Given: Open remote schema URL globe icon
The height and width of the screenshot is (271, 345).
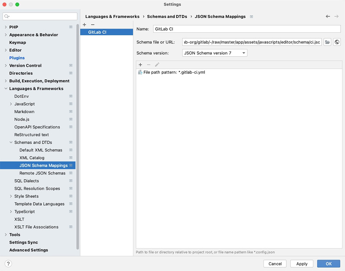Looking at the screenshot, I should coord(337,42).
